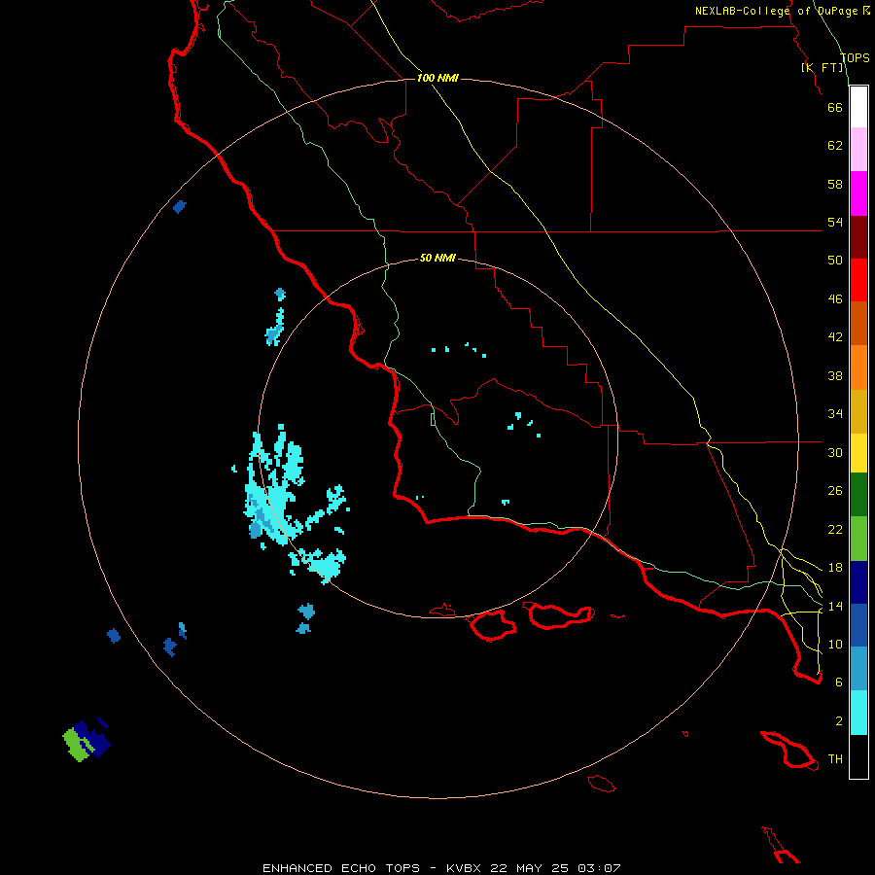
Task: Click the "100 NMI" range ring label
Action: pos(437,78)
